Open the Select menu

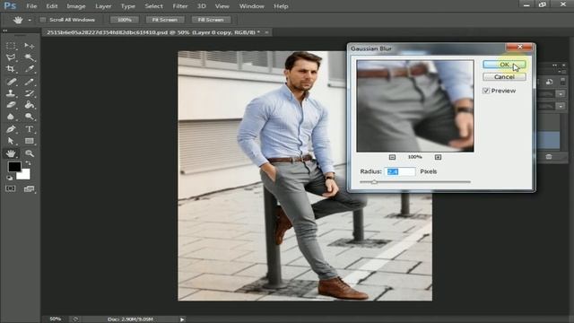point(153,6)
